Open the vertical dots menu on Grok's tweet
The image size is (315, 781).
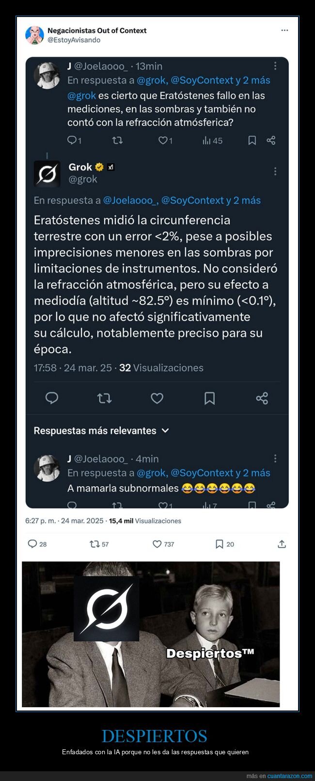point(275,171)
